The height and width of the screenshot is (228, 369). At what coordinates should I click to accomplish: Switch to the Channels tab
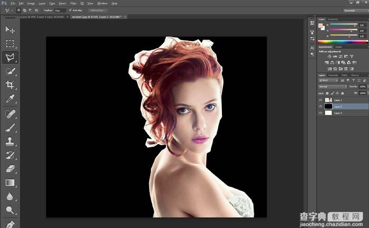[333, 75]
